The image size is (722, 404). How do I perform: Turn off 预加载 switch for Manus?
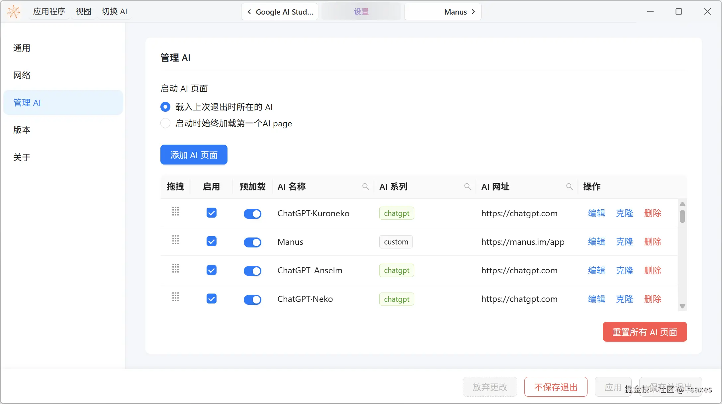point(252,242)
